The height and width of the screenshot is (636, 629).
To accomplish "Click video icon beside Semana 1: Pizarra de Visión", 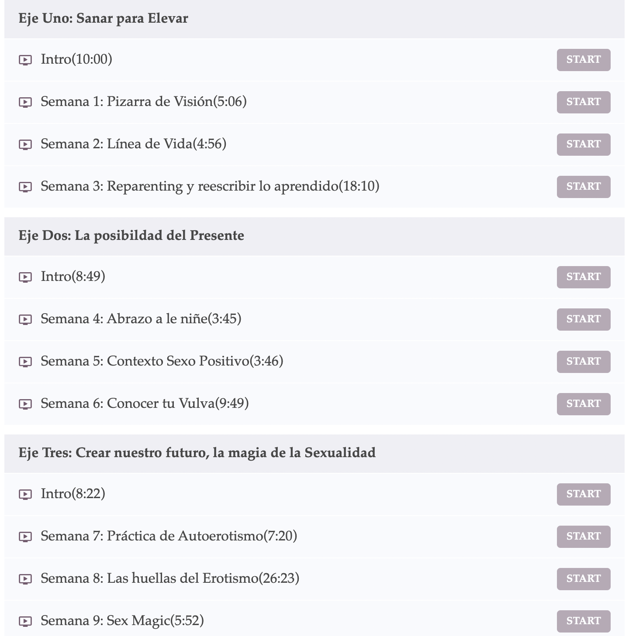I will point(25,103).
